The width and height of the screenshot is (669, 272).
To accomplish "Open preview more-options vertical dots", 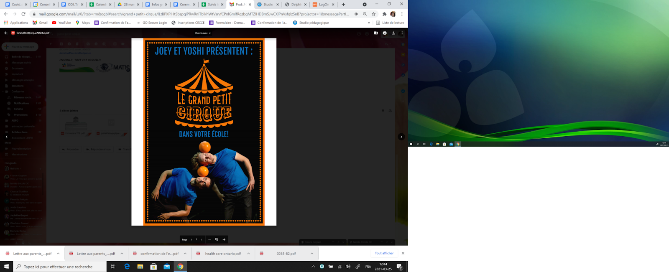I will tap(402, 33).
